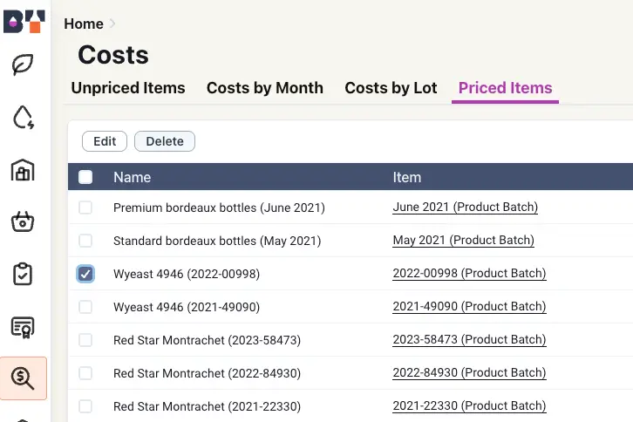Click the app logo in the sidebar
The width and height of the screenshot is (633, 422).
24,22
